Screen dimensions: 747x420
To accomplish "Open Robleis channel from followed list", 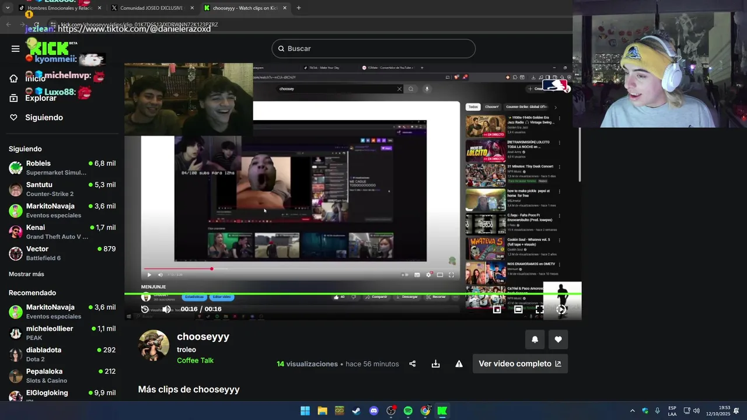I will pos(62,168).
